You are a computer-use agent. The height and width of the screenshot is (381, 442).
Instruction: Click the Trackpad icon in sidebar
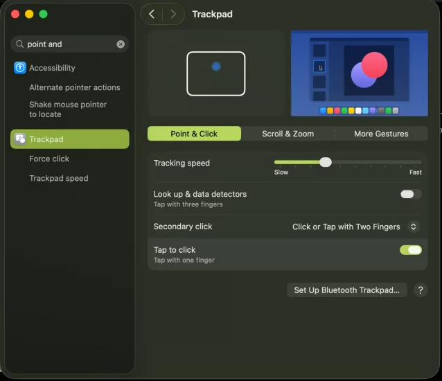20,139
